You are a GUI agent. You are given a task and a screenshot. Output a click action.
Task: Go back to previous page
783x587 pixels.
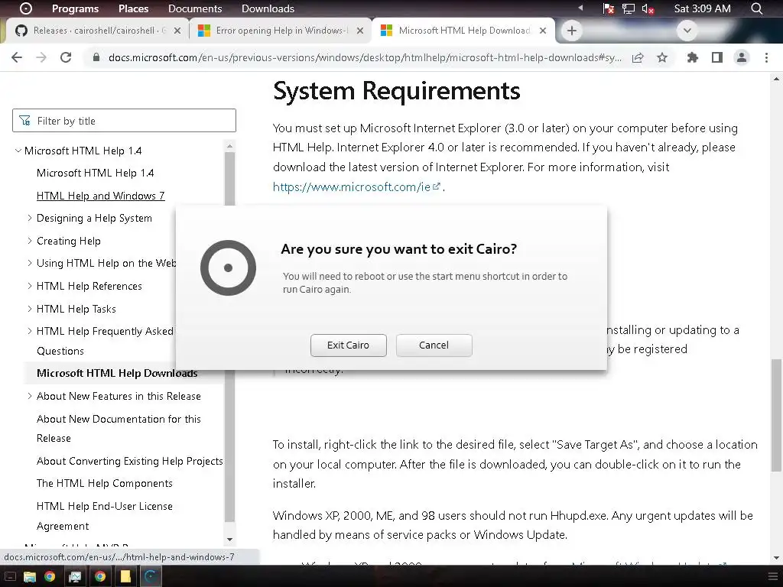17,57
